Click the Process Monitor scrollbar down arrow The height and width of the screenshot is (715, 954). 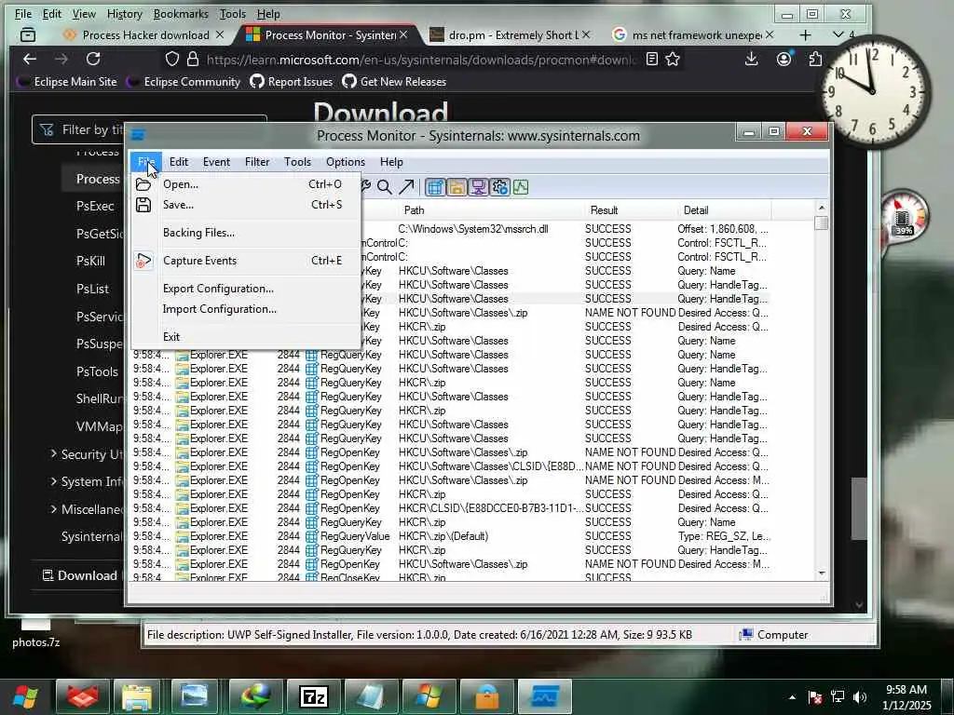click(x=822, y=573)
